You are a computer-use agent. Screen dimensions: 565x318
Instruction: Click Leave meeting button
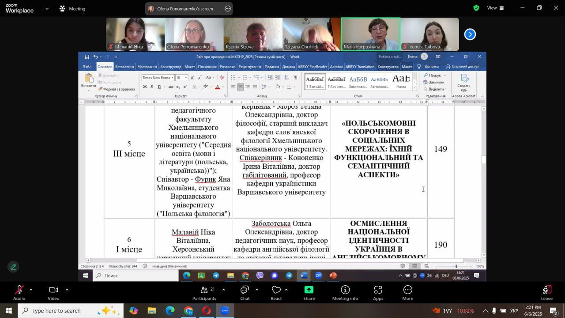point(546,293)
